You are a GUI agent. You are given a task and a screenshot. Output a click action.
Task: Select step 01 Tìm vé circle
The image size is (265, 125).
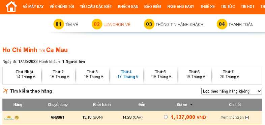58,24
